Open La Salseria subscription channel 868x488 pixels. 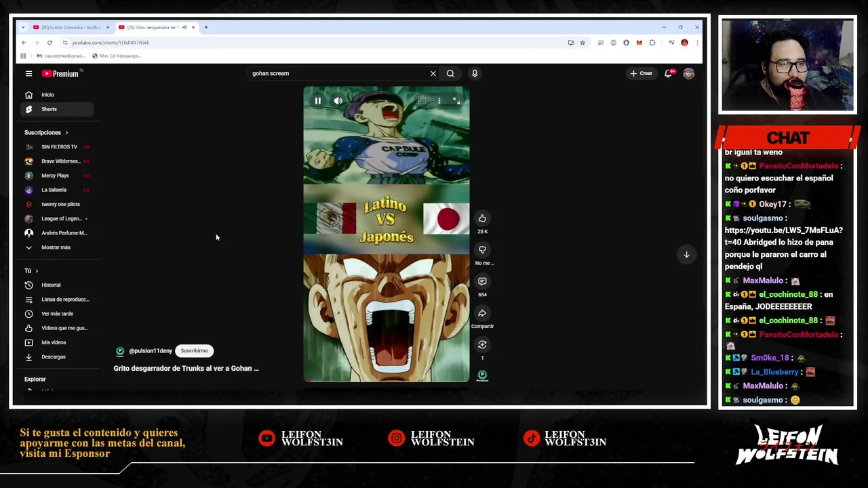(x=57, y=190)
